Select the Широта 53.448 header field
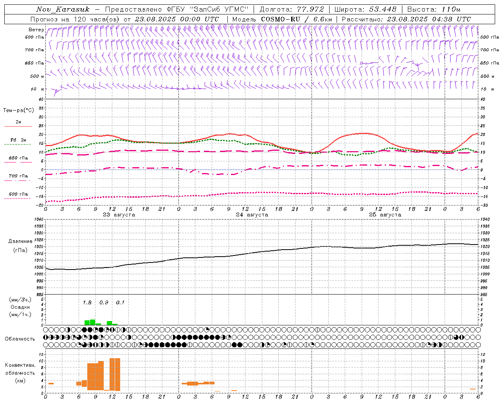This screenshot has height=400, width=501. [x=365, y=9]
